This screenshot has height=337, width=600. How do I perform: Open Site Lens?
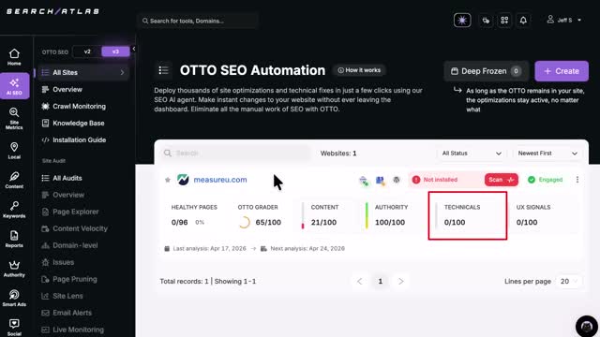point(67,296)
